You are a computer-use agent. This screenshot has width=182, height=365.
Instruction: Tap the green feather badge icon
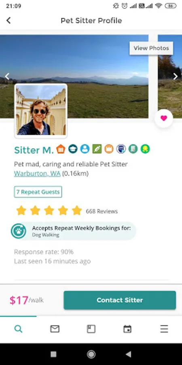coord(97,149)
